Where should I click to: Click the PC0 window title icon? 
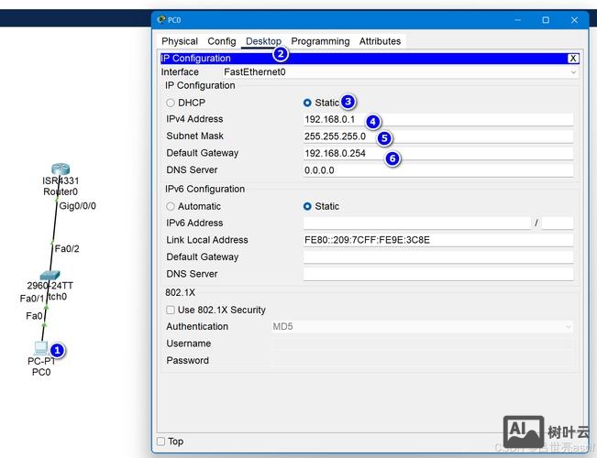point(161,19)
